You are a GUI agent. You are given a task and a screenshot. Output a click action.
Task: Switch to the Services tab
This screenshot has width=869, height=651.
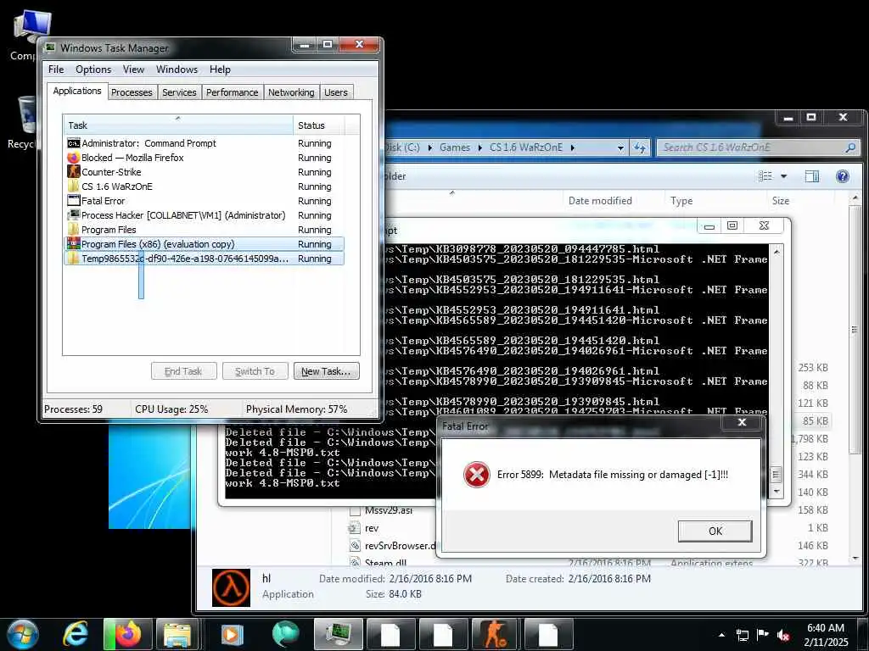pos(179,92)
